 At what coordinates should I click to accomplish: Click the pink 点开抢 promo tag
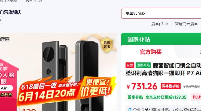tap(6, 95)
